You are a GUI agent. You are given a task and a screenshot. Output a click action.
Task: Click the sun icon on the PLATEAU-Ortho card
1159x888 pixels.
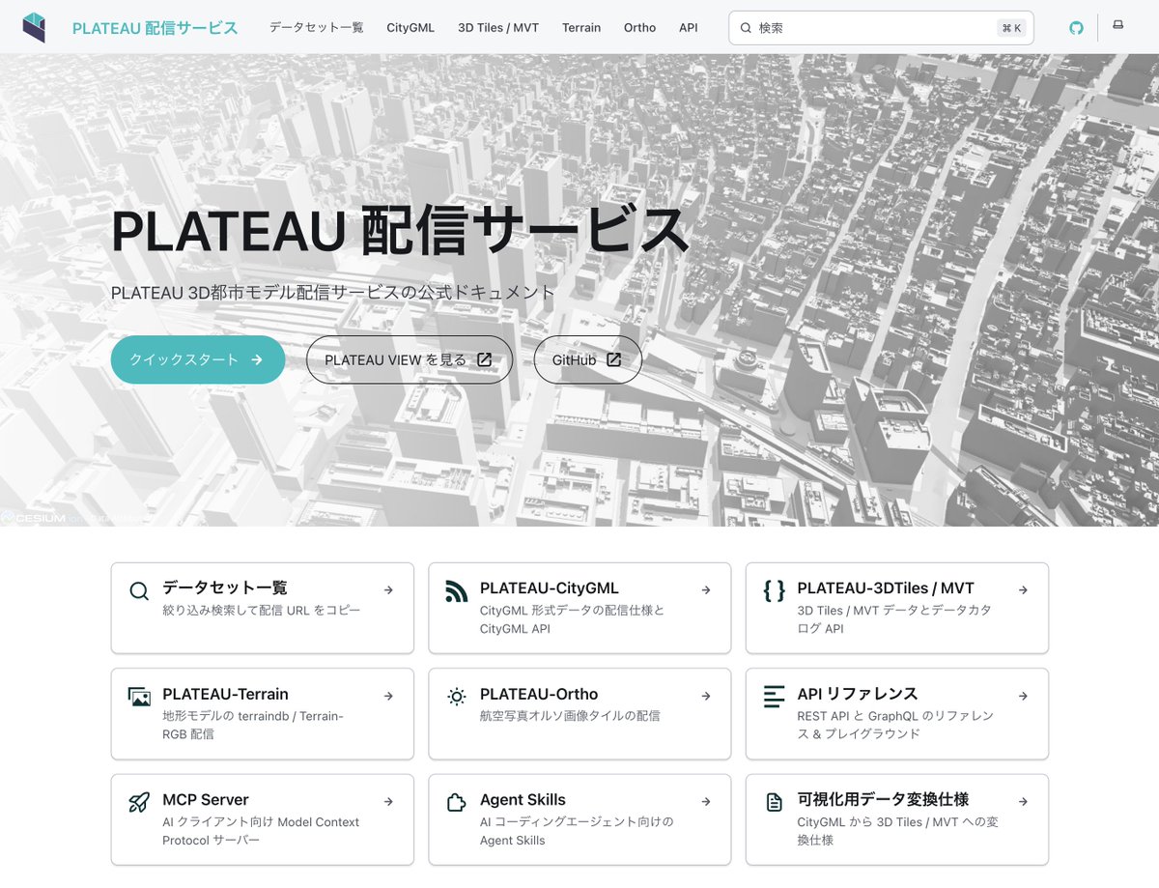click(x=456, y=697)
